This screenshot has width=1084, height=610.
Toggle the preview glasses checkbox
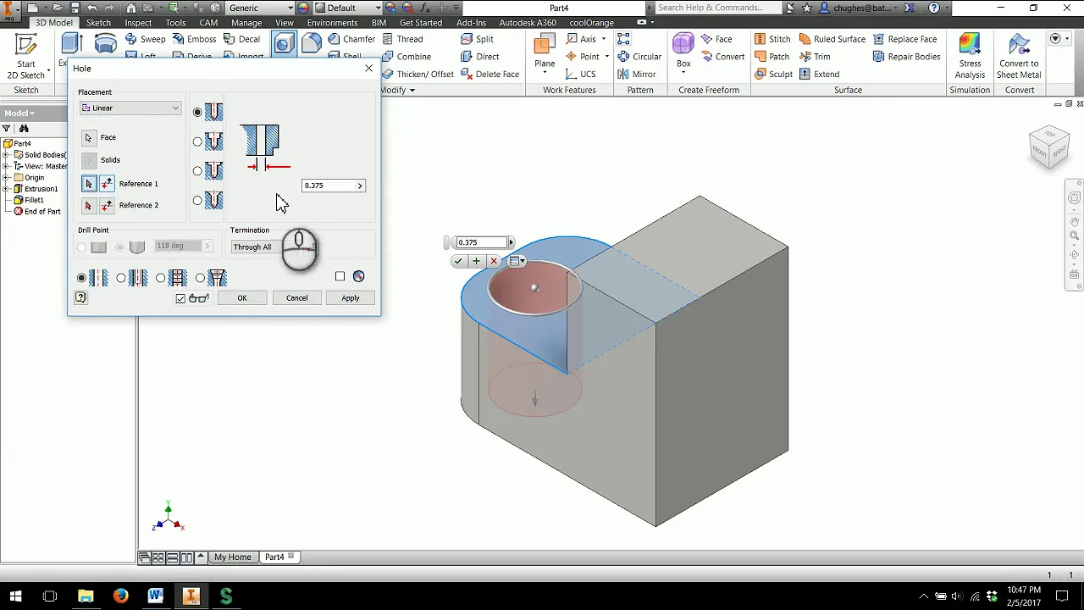click(x=180, y=298)
